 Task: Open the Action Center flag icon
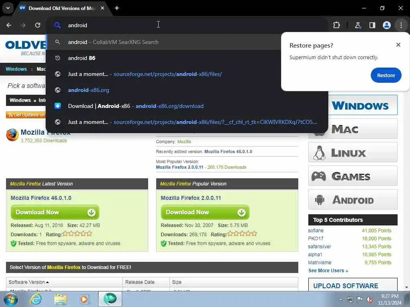point(360,299)
